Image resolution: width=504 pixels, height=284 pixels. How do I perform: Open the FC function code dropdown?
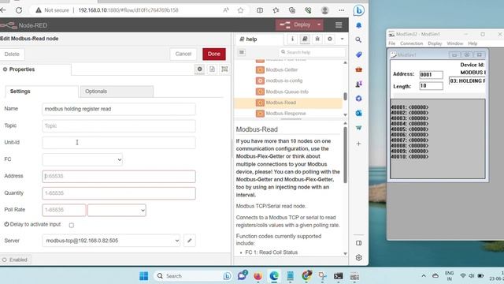tap(82, 159)
